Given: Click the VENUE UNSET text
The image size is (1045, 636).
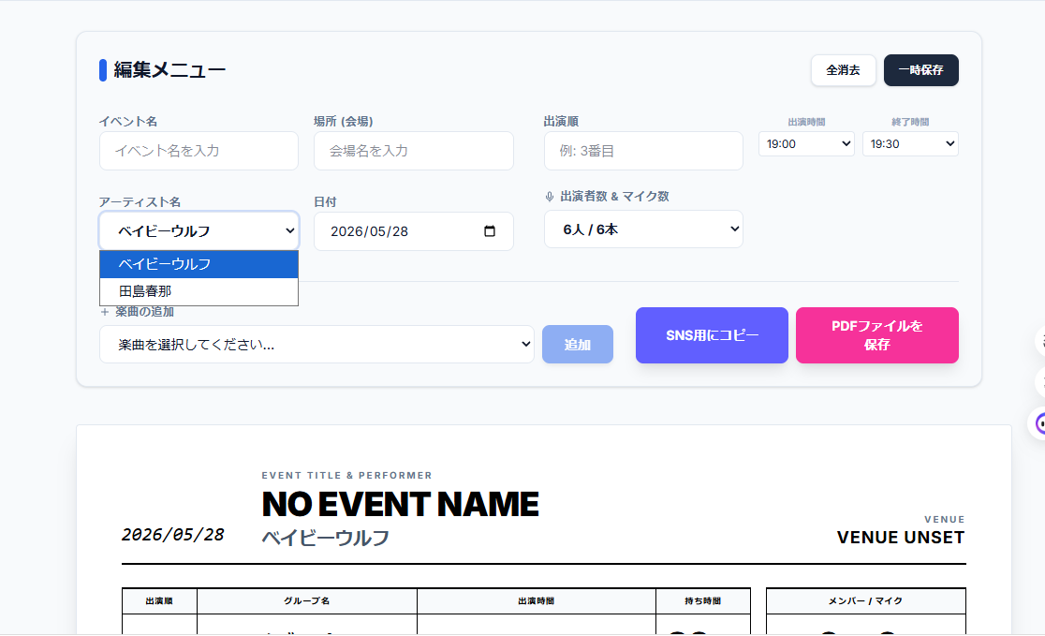Looking at the screenshot, I should tap(901, 538).
